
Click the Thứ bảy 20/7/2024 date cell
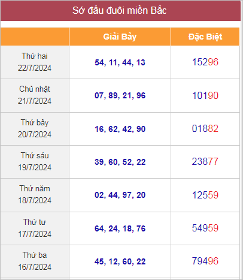click(35, 129)
